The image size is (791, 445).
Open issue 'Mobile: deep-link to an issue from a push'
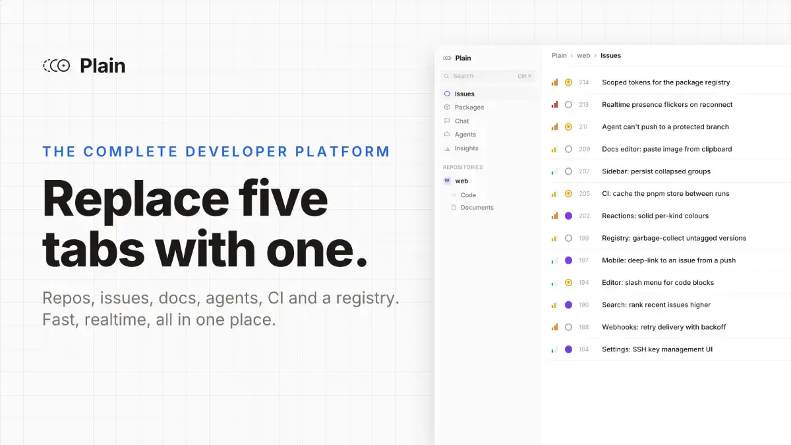(x=668, y=260)
